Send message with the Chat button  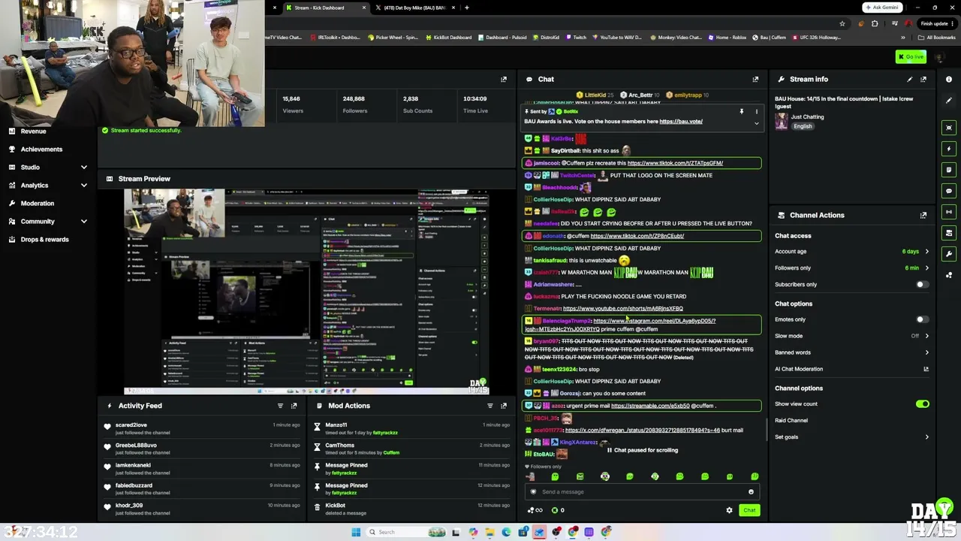click(749, 510)
